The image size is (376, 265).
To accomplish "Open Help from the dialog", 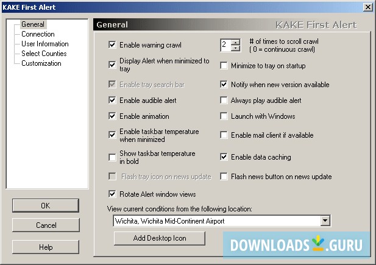I will pos(46,247).
